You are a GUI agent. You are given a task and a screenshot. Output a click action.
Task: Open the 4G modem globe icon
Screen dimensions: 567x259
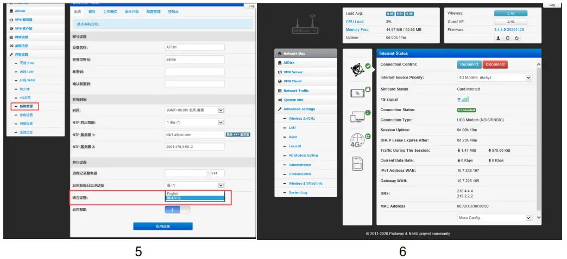click(x=357, y=140)
